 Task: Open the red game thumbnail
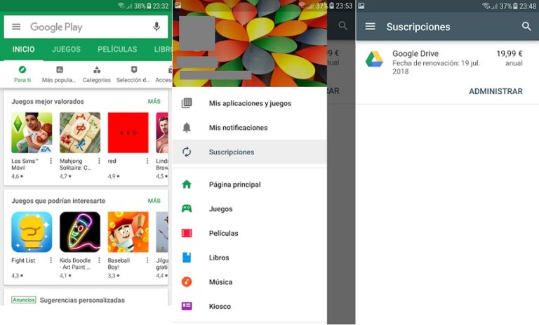[x=128, y=133]
